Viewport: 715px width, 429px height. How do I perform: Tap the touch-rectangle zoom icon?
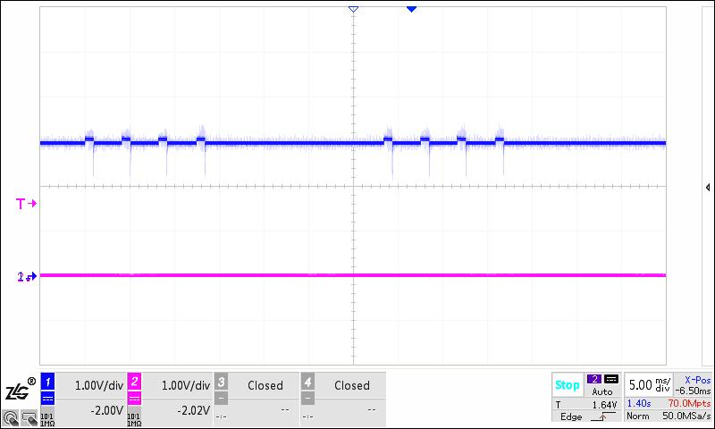pos(29,417)
